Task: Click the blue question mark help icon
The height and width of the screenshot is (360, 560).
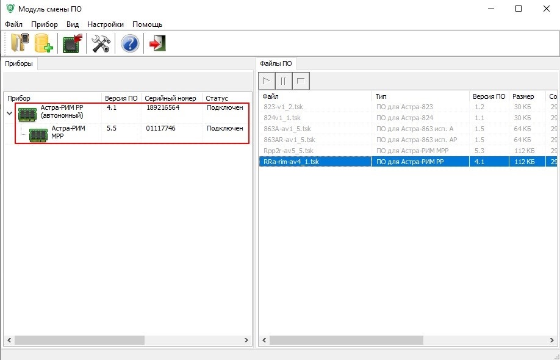Action: [x=130, y=44]
